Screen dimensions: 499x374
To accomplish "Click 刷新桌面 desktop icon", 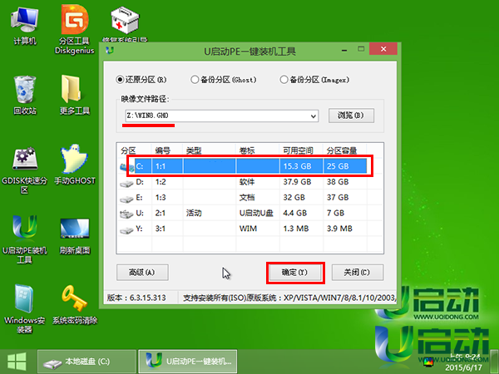I will (x=75, y=236).
